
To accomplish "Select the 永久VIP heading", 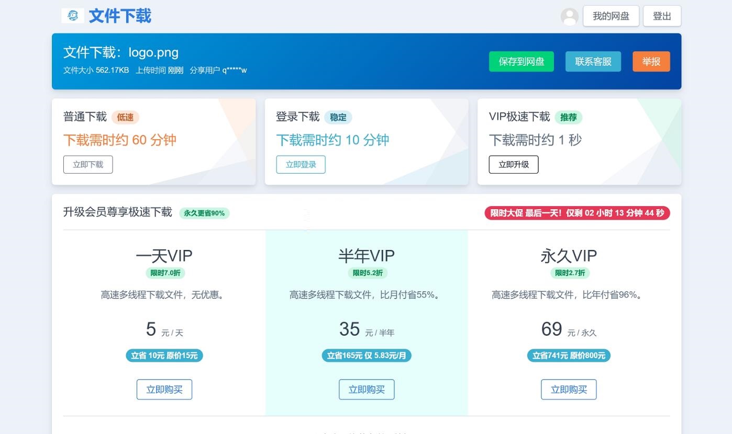I will 569,256.
